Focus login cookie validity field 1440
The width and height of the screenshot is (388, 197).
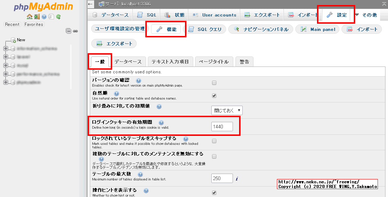point(222,127)
